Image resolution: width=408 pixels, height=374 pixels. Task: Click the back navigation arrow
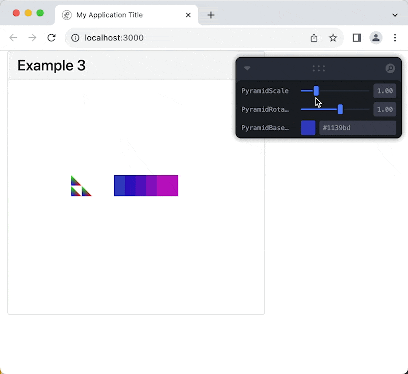(13, 37)
